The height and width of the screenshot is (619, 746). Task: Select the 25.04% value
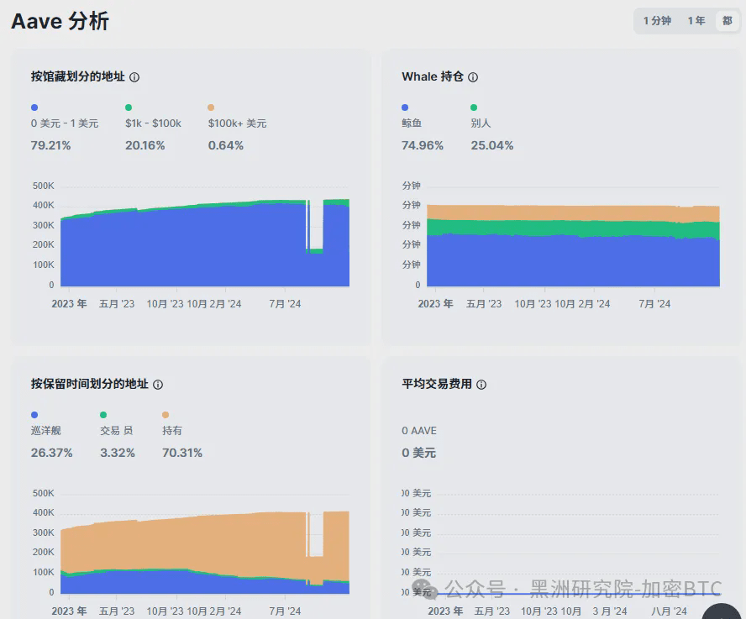pyautogui.click(x=492, y=145)
